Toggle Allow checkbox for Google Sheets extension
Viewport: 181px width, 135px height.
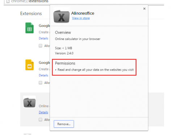(x=41, y=46)
